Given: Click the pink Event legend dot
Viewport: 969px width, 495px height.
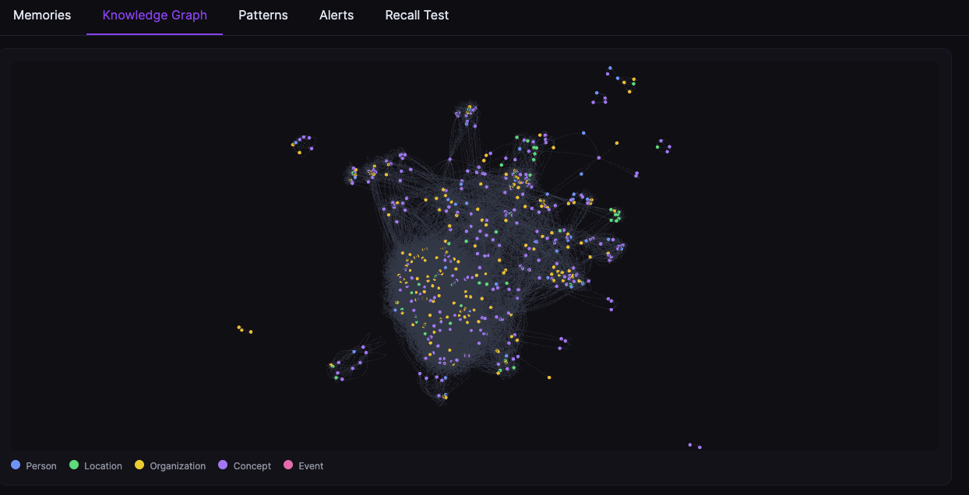Looking at the screenshot, I should tap(288, 465).
